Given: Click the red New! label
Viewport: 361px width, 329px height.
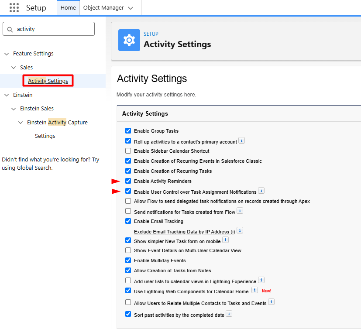Looking at the screenshot, I should coord(266,291).
